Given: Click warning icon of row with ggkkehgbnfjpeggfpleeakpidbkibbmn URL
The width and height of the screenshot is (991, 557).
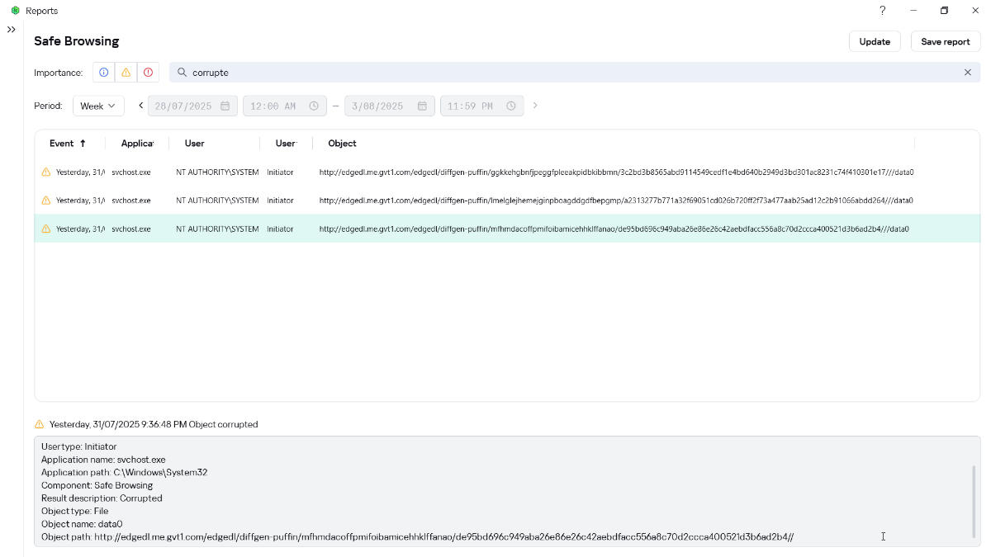Looking at the screenshot, I should point(46,172).
